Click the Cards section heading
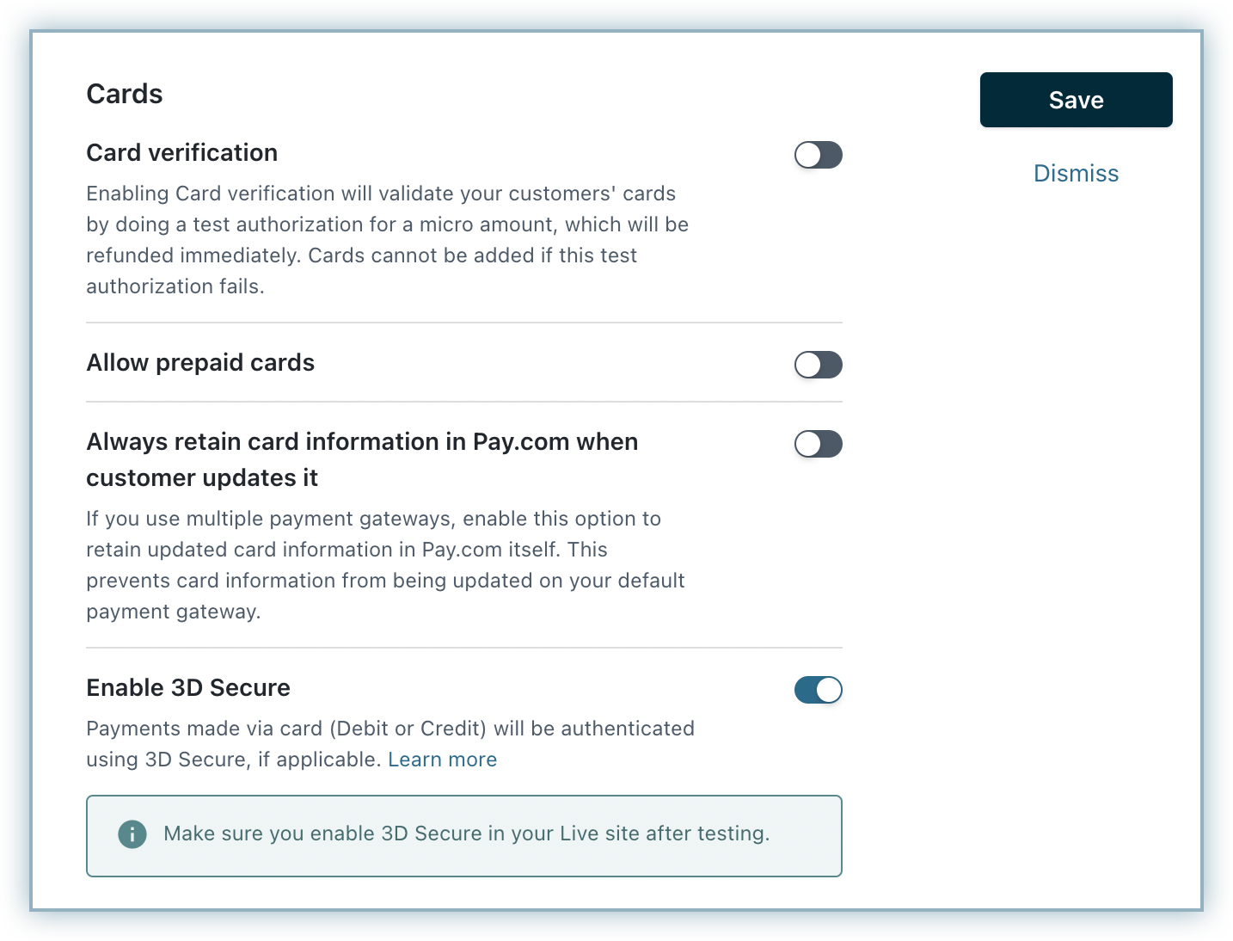Viewport: 1233px width, 941px height. [x=125, y=94]
